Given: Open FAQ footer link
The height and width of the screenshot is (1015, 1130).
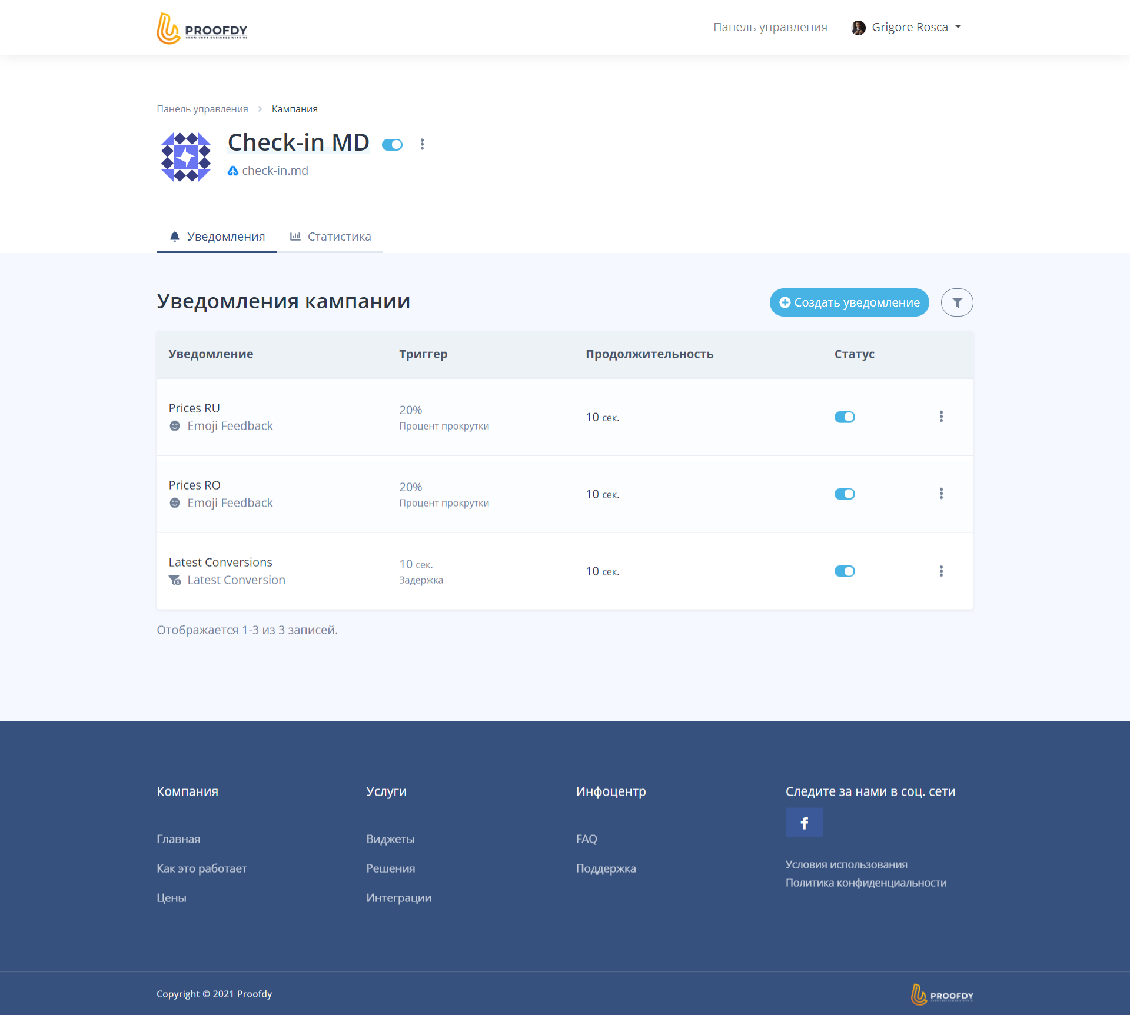Looking at the screenshot, I should (586, 839).
